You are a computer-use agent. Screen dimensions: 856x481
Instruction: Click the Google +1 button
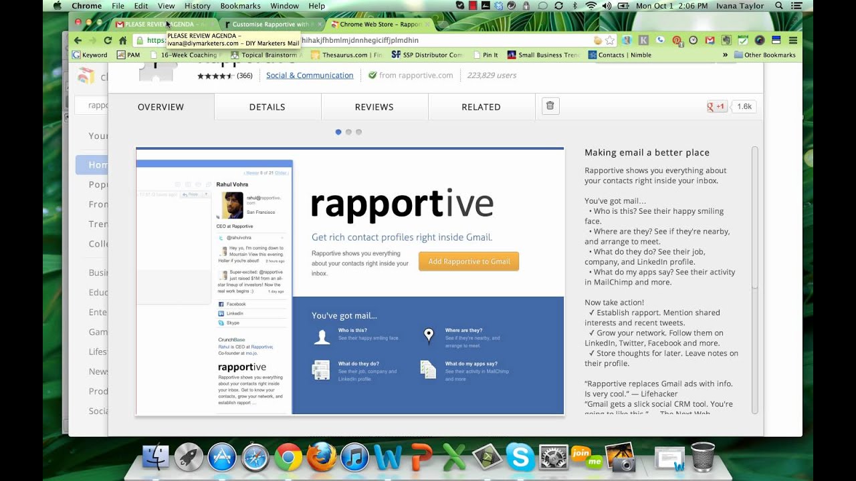[717, 106]
